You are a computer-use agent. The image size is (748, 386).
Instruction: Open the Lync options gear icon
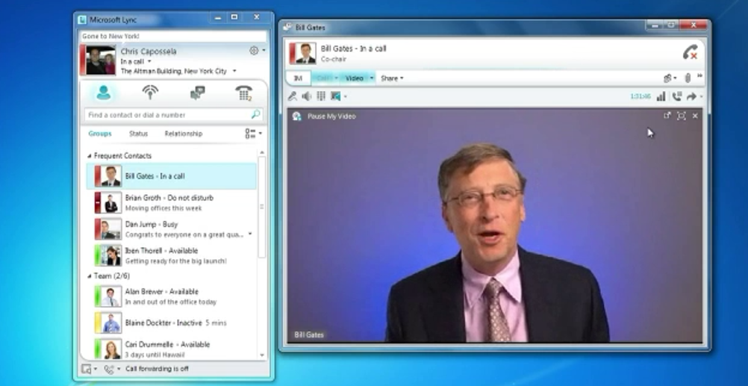click(254, 51)
